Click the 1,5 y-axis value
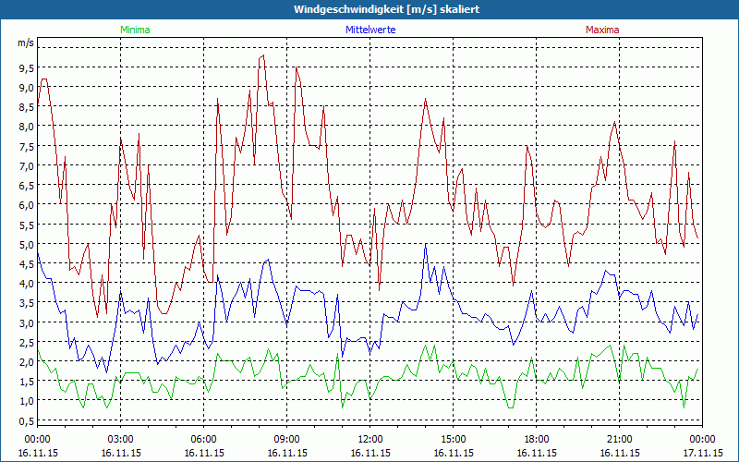 pos(26,381)
